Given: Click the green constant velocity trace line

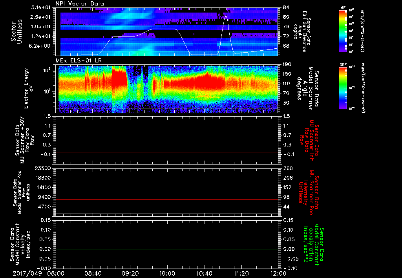Looking at the screenshot, I should pos(167,249).
